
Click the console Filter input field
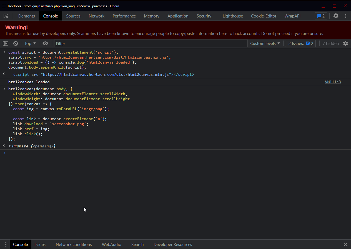(x=151, y=43)
